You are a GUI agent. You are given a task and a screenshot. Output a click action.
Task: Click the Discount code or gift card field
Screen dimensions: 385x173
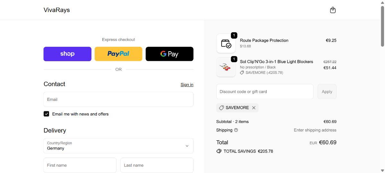tap(265, 92)
